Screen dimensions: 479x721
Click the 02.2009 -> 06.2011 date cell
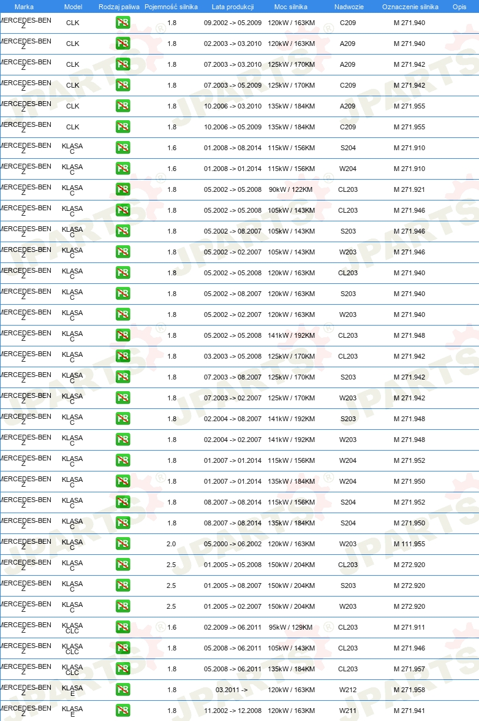click(x=232, y=627)
